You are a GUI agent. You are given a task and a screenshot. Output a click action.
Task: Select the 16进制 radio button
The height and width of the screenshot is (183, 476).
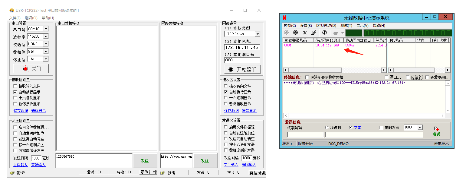327,128
